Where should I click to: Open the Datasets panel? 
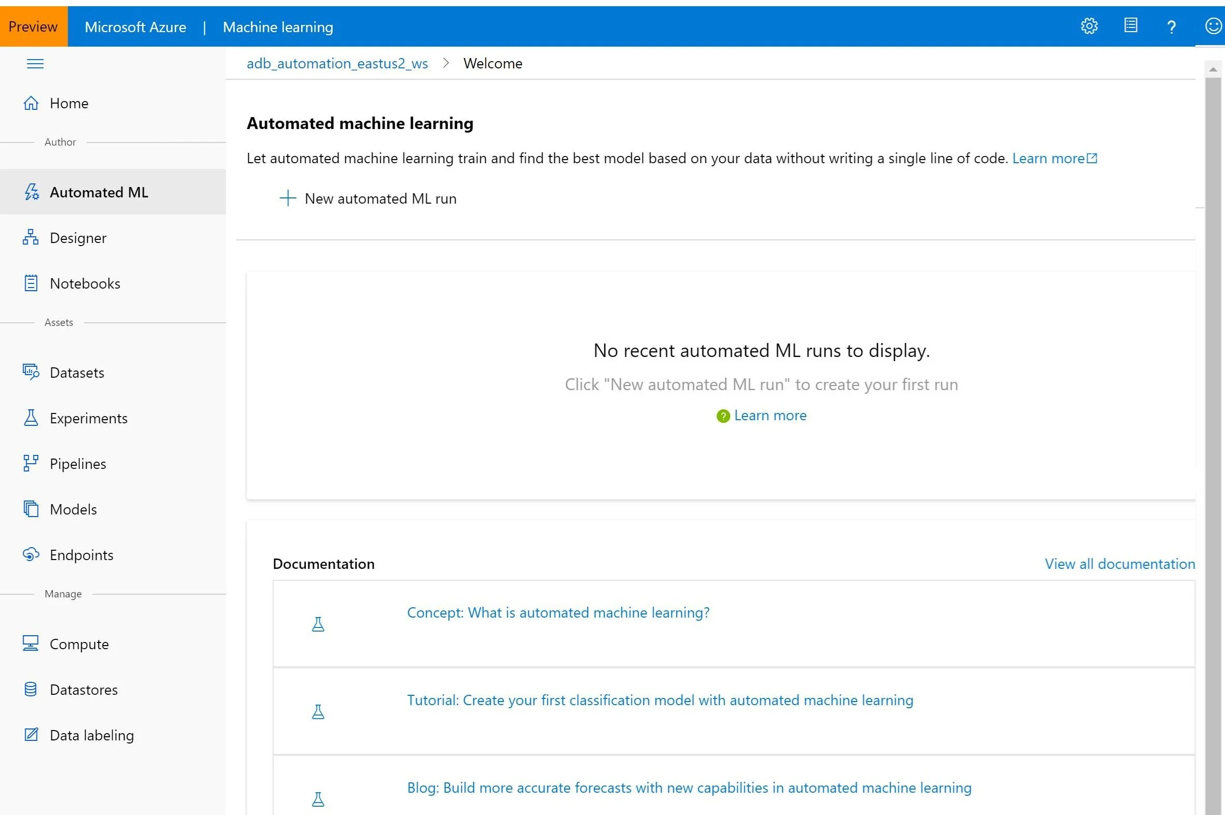tap(77, 372)
